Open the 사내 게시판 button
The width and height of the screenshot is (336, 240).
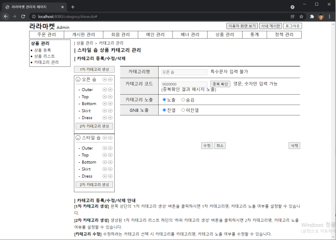270,26
